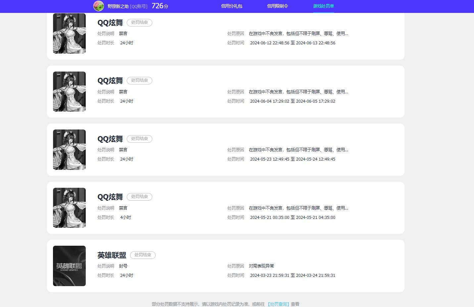Screen dimensions: 474x307
Task: Expand truncated 处罚原因 on the 2024-06-12 record
Action: tap(298, 33)
